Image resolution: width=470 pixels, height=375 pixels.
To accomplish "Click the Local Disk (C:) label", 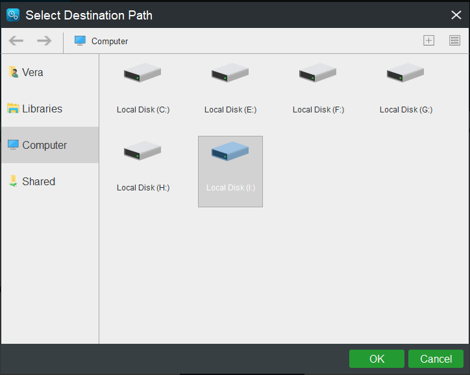I will point(143,110).
